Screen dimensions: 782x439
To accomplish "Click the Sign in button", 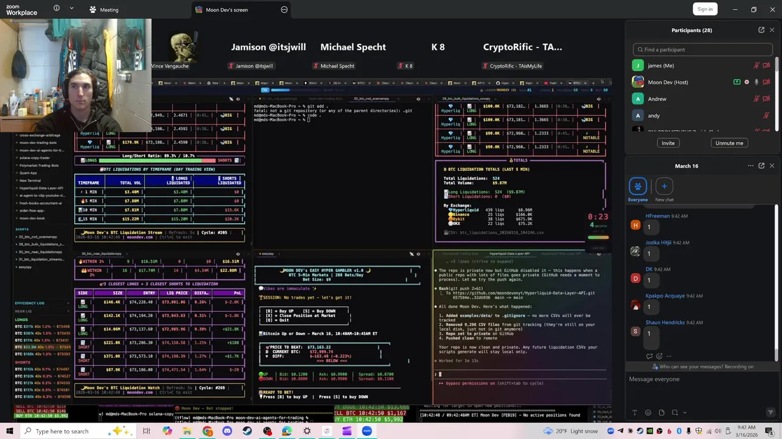I will tap(705, 9).
